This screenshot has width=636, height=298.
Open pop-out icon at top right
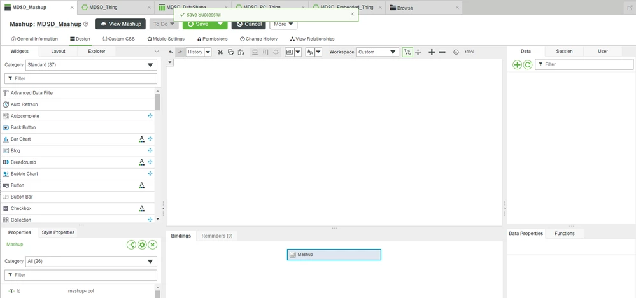click(630, 7)
